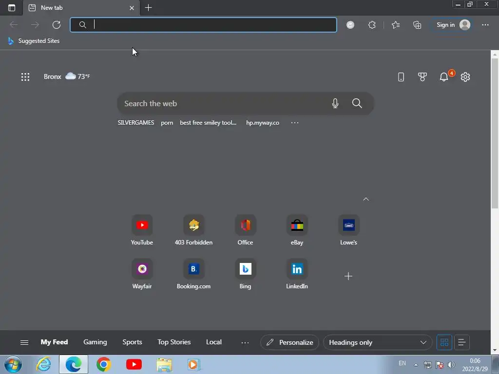
Task: Click the new tab plus button
Action: (148, 8)
